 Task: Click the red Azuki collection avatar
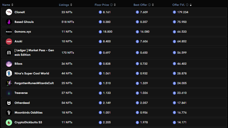pyautogui.click(x=9, y=42)
